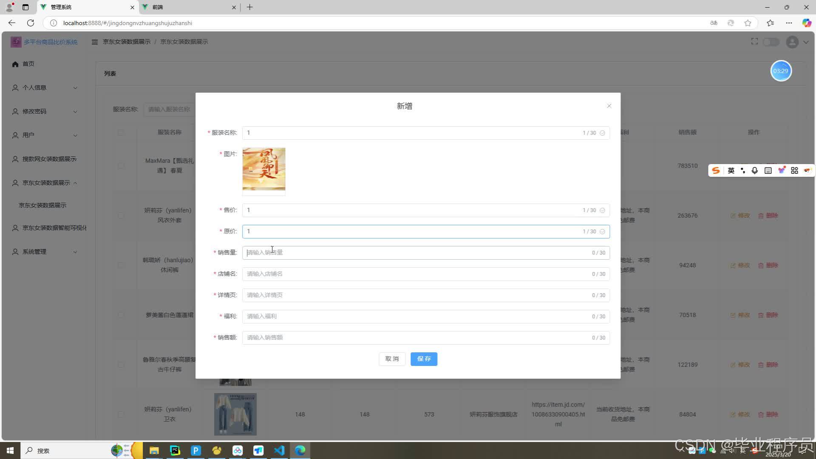
Task: Switch input language via 英 toggle
Action: click(x=731, y=170)
